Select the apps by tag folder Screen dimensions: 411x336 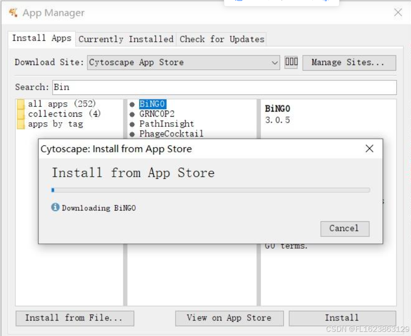click(x=56, y=124)
